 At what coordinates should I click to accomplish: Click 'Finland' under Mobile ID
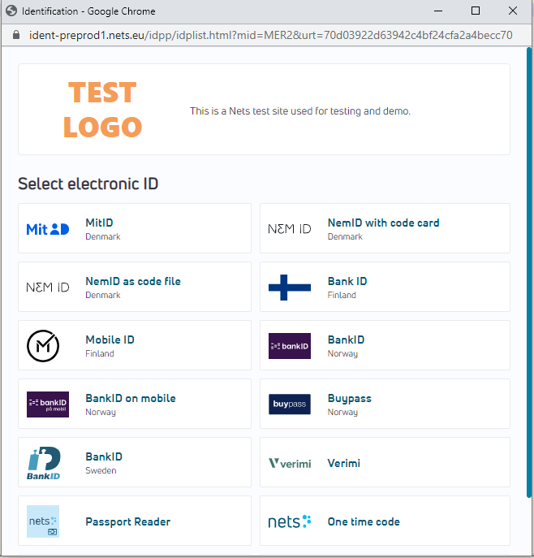pos(100,354)
